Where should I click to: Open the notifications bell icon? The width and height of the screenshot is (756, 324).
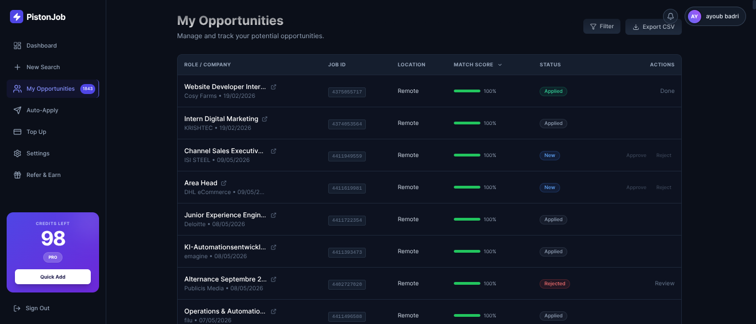click(671, 17)
